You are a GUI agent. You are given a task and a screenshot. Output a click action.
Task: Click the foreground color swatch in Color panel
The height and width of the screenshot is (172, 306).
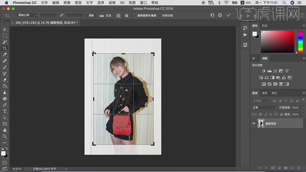(x=254, y=34)
